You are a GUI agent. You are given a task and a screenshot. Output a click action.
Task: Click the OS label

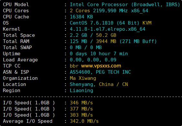[6, 23]
